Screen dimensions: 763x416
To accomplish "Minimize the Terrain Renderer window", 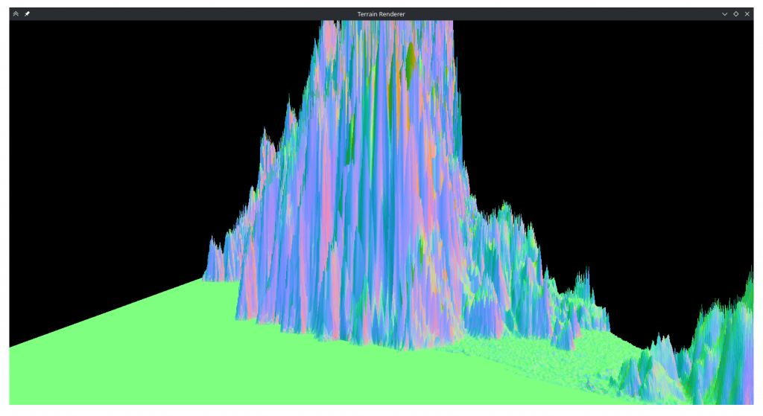I will 724,13.
